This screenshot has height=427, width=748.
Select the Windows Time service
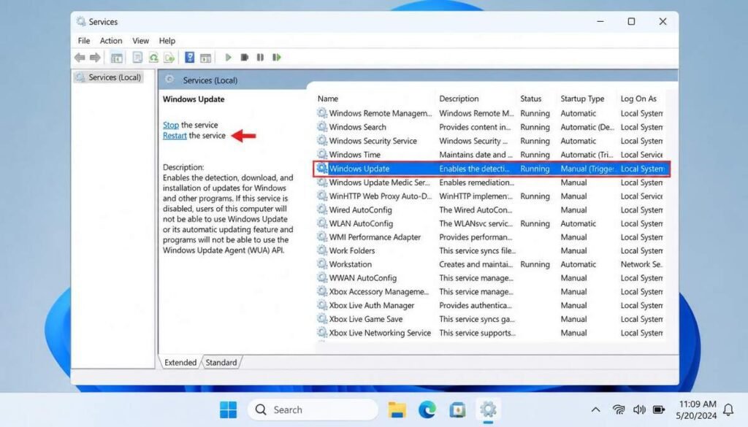tap(490, 155)
